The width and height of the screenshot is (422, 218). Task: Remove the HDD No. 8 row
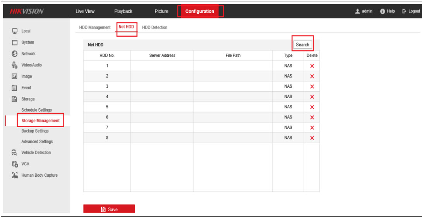pyautogui.click(x=312, y=138)
